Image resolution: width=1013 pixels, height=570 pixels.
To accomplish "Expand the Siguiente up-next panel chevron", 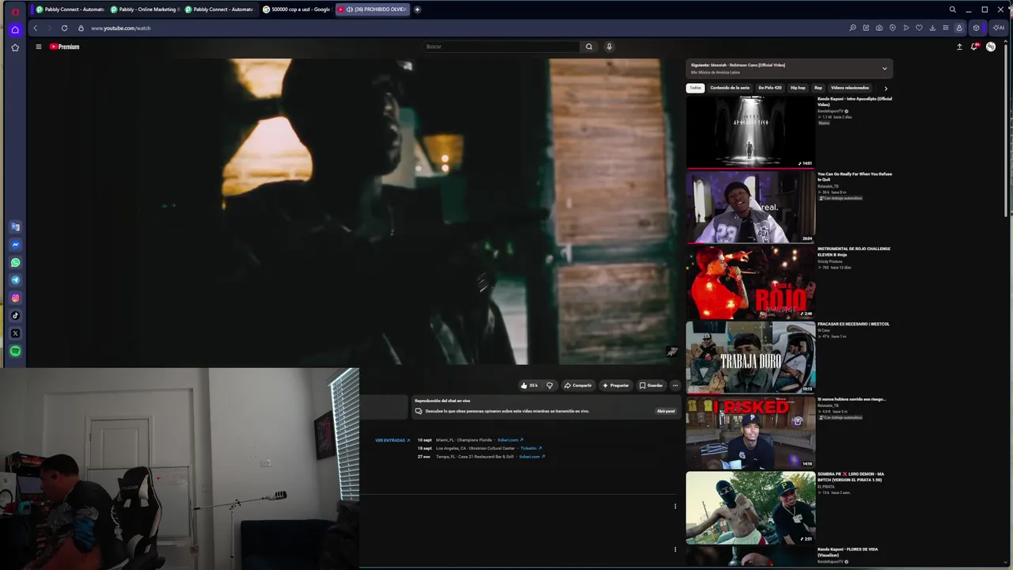I will point(885,68).
